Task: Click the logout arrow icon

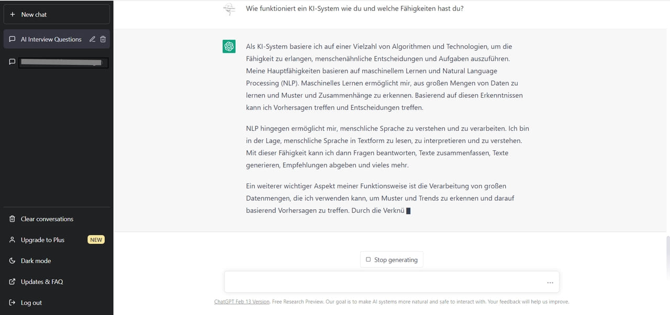Action: pos(13,302)
